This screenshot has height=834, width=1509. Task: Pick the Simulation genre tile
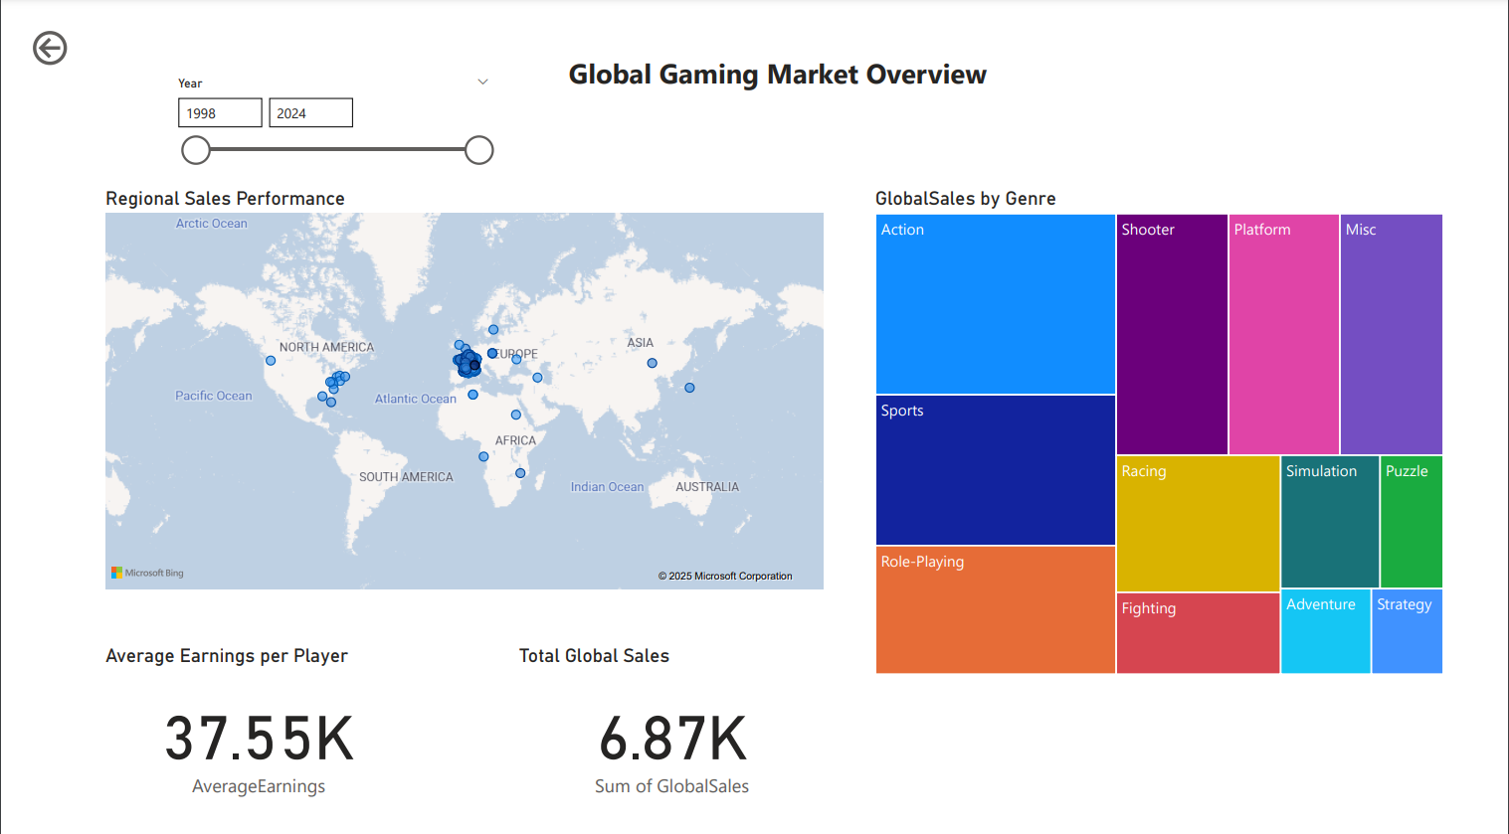point(1329,522)
